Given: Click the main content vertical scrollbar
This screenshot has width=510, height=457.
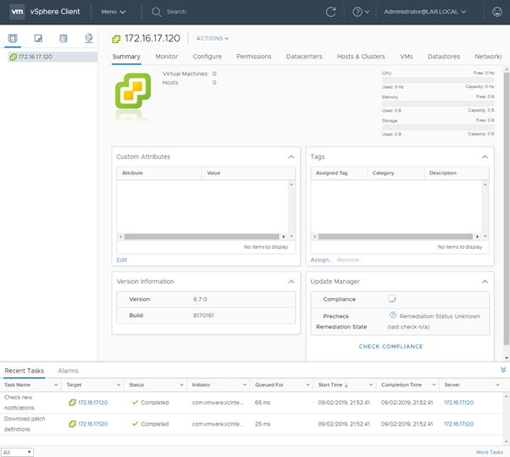Looking at the screenshot, I should coord(507,208).
